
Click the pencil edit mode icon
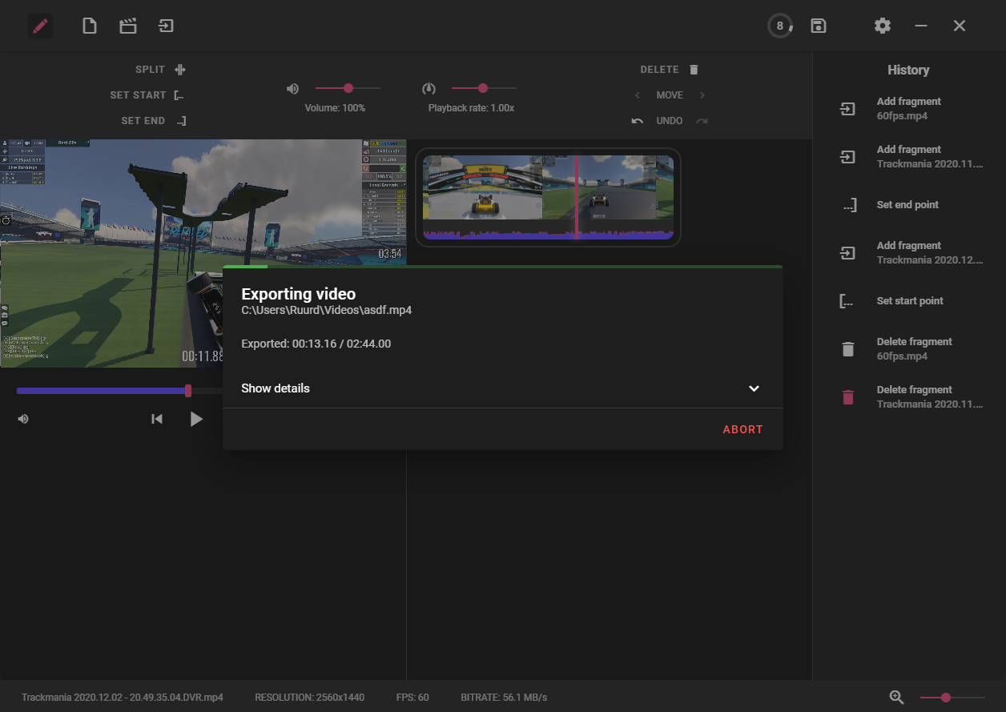40,26
